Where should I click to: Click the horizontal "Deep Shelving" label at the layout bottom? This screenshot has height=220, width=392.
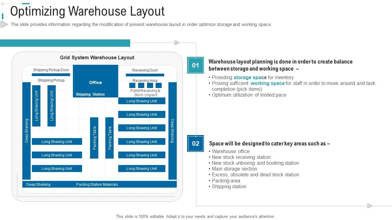pos(38,185)
